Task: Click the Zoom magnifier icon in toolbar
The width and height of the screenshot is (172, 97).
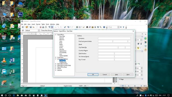Action: (101, 27)
